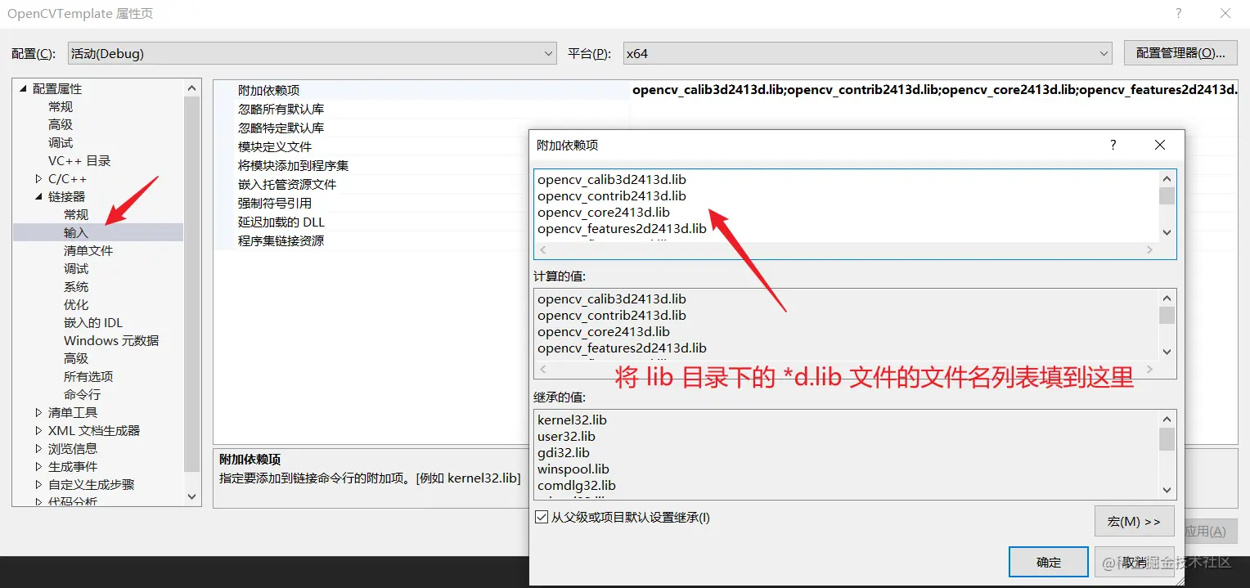Image resolution: width=1250 pixels, height=588 pixels.
Task: Click the help icon in the properties window title bar
Action: 1179,13
